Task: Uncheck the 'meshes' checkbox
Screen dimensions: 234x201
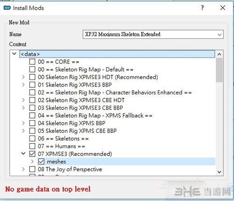Action: [x=41, y=162]
